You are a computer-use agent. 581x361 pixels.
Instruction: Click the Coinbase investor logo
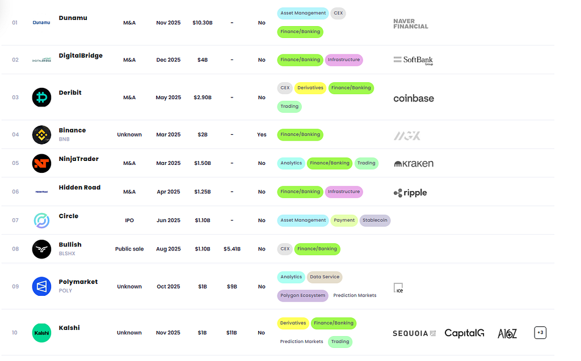tap(414, 99)
